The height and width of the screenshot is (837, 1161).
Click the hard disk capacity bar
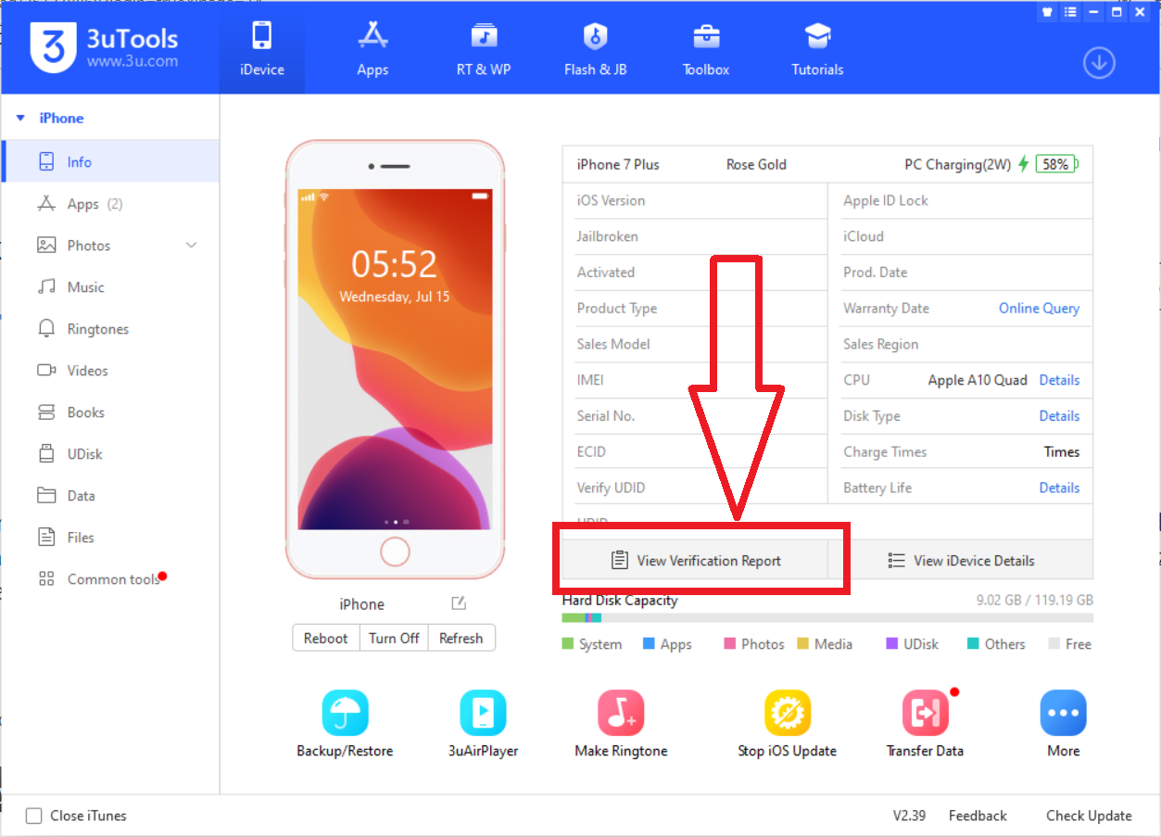pos(827,618)
